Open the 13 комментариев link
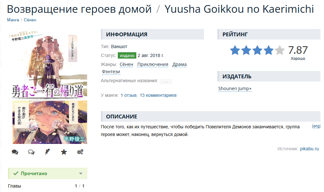324x192 pixels. pyautogui.click(x=158, y=96)
